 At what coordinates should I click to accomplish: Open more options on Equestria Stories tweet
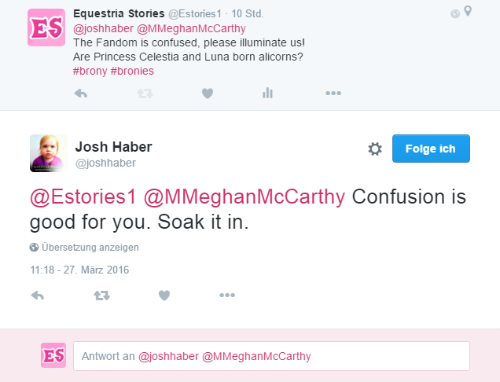333,94
